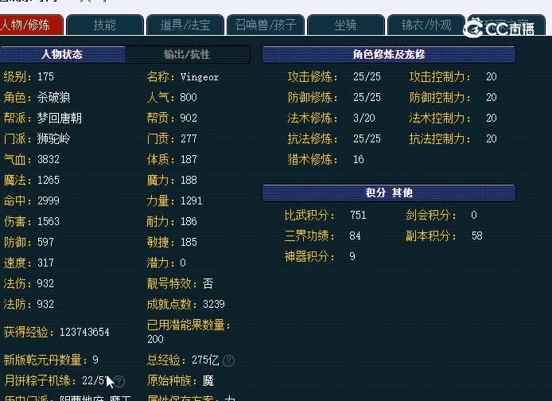The image size is (552, 401).
Task: Click the help icon beside 总经验
Action: [229, 360]
